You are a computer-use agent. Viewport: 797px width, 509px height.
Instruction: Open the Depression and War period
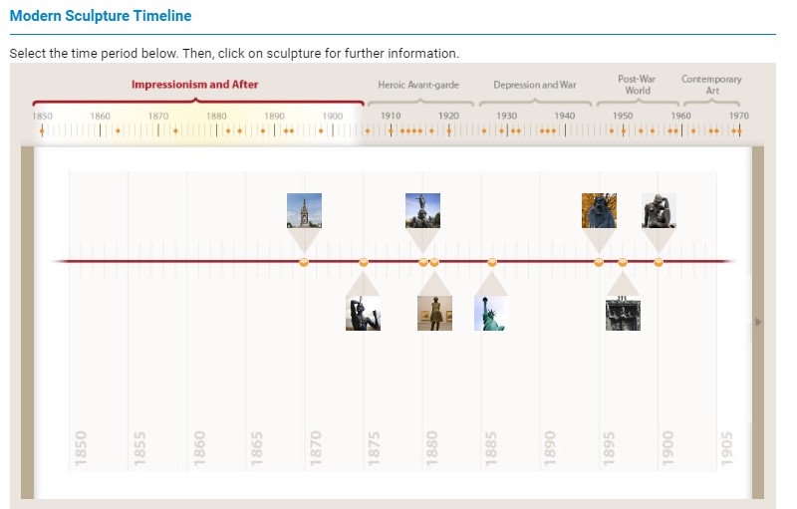click(x=535, y=86)
